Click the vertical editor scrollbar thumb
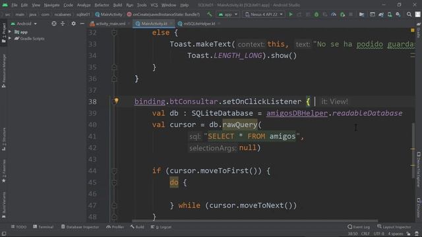Screen dimensions: 422x237 413,150
